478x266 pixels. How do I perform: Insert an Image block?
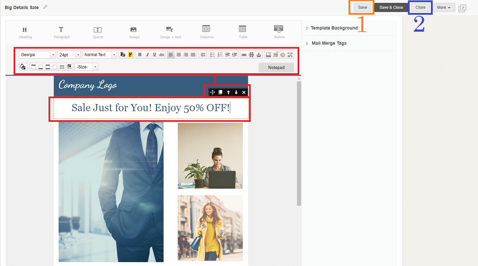click(x=134, y=32)
